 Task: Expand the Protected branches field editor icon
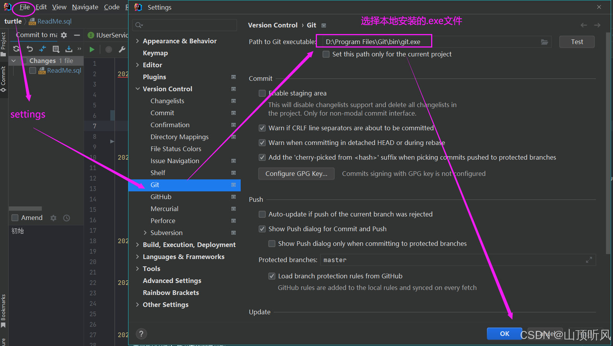pos(589,260)
